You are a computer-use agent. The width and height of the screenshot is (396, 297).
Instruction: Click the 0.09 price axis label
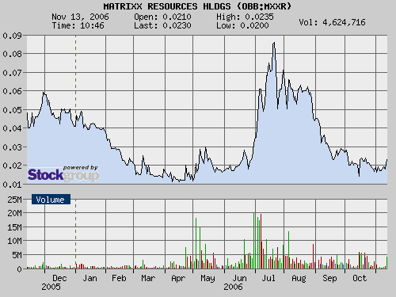tap(12, 36)
